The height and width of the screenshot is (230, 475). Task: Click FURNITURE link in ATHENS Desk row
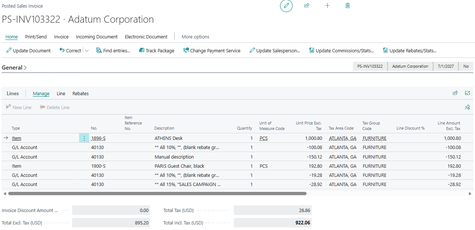[x=374, y=138]
